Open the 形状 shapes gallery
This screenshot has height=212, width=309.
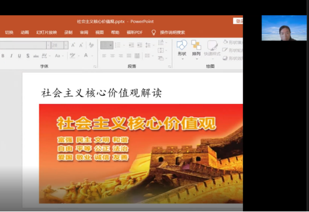click(182, 49)
